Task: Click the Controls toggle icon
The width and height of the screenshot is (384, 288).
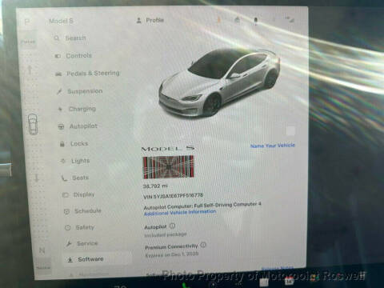Action: [58, 56]
